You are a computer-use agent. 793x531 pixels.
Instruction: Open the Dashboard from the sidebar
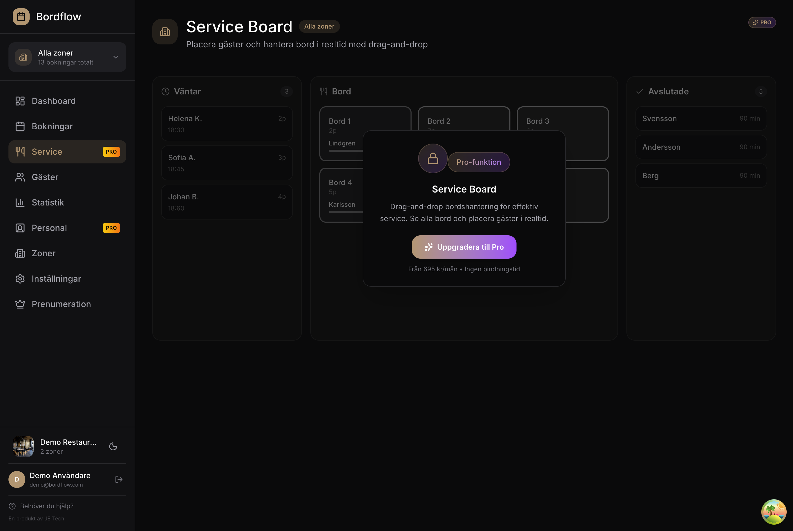click(x=53, y=101)
